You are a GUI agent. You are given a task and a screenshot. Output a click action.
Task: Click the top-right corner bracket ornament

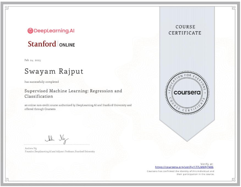click(x=234, y=8)
